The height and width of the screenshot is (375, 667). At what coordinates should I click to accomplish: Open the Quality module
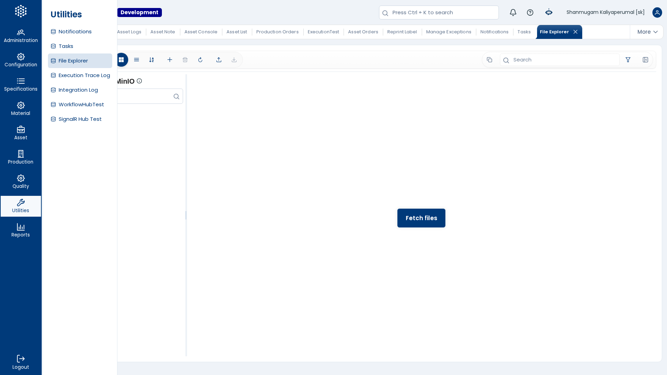(x=21, y=182)
